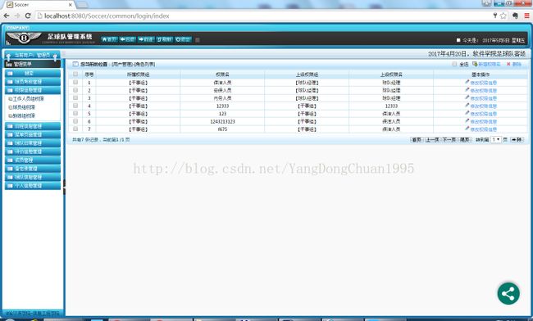Click the pencil edit icon in row 1
Screen dimensions: 533x321
(x=467, y=82)
